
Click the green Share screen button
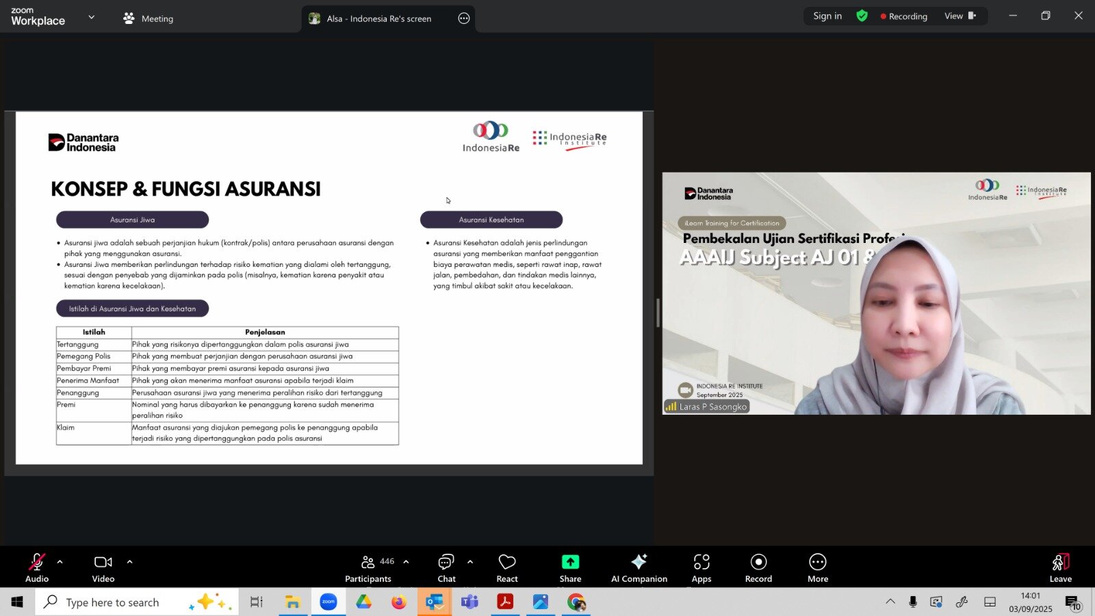click(x=570, y=568)
